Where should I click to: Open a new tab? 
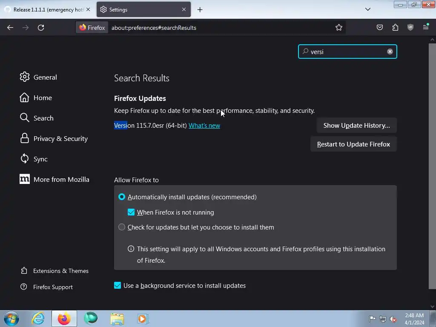[200, 10]
